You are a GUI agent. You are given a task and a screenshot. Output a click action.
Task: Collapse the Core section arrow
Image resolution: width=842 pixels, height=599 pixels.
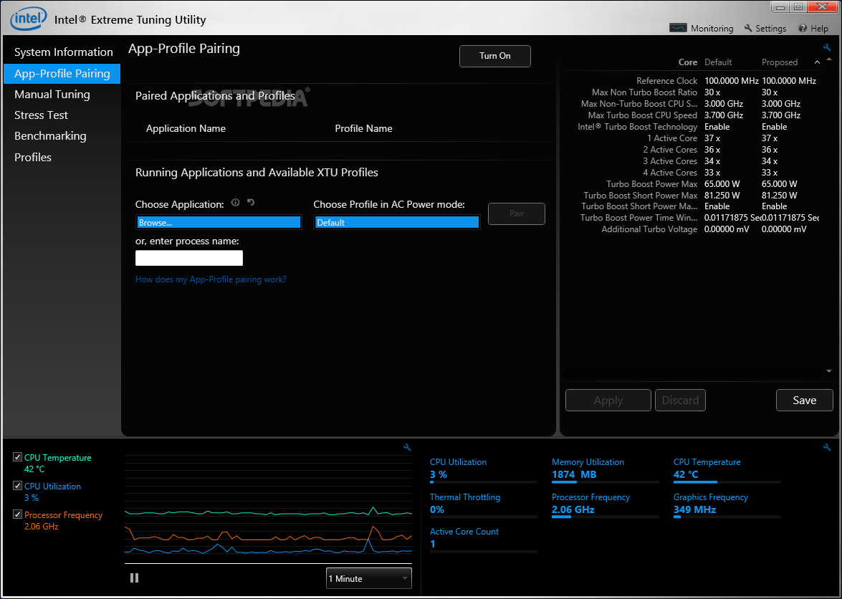(817, 62)
